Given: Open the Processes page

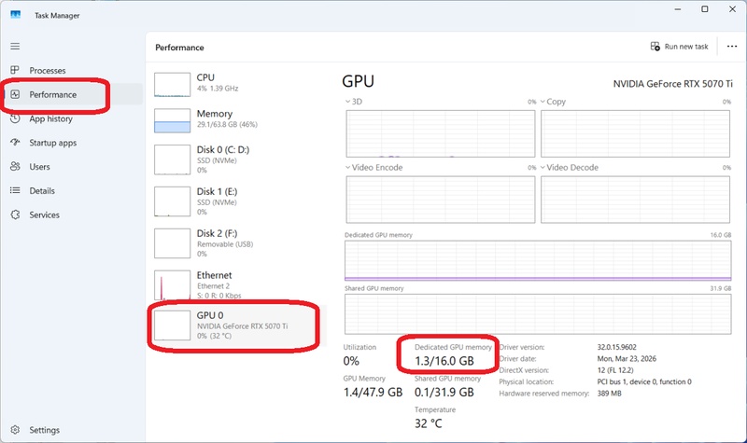Looking at the screenshot, I should [x=47, y=71].
